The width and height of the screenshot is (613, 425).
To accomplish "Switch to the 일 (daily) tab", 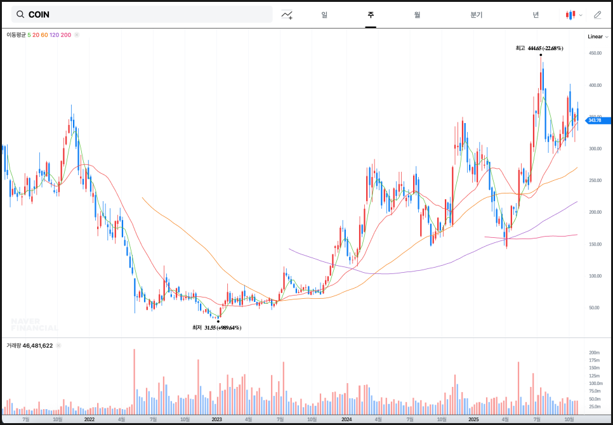I will click(x=324, y=15).
